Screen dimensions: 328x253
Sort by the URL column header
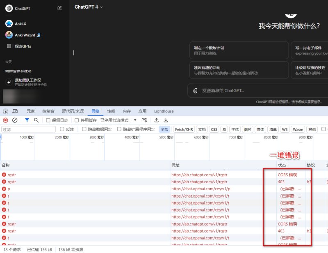click(223, 165)
